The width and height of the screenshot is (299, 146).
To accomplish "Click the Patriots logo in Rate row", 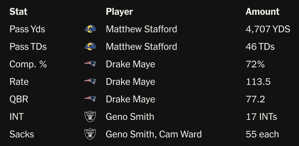I will click(90, 81).
